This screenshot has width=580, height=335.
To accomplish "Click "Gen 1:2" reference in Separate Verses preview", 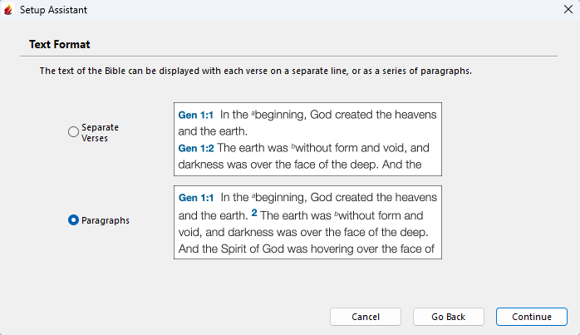I will (196, 148).
